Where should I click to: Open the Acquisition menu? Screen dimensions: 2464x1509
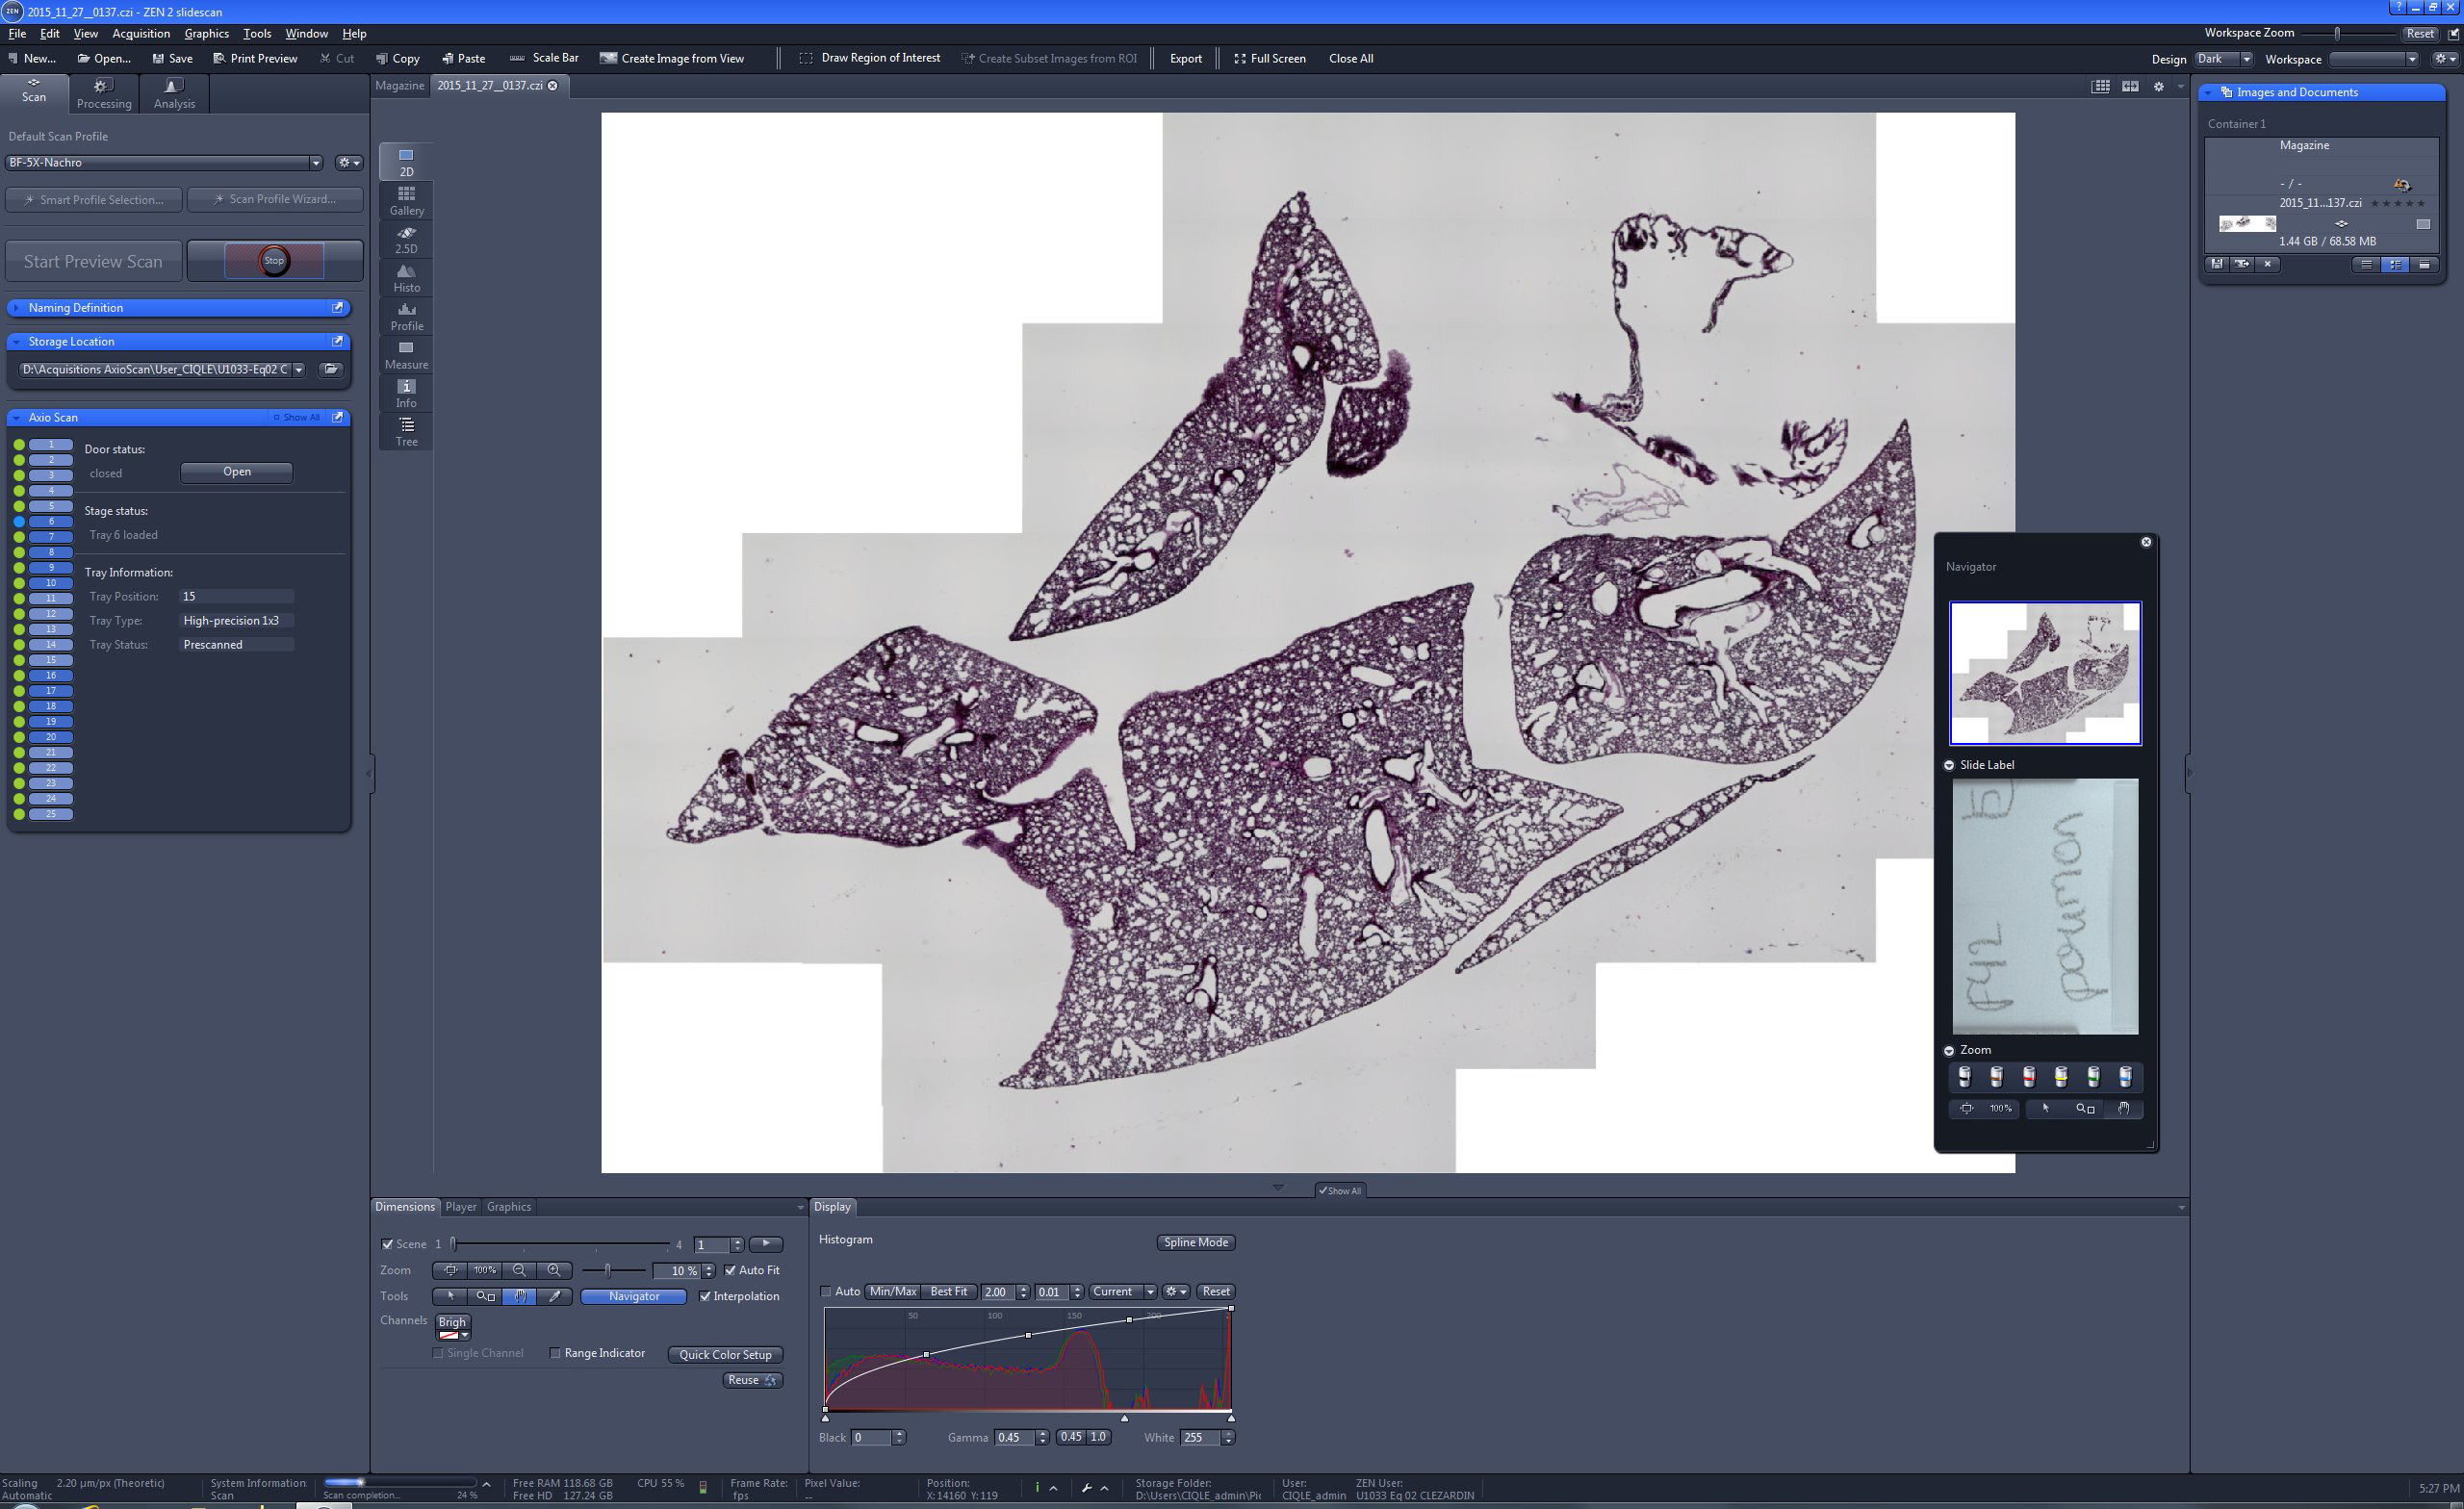(x=140, y=33)
